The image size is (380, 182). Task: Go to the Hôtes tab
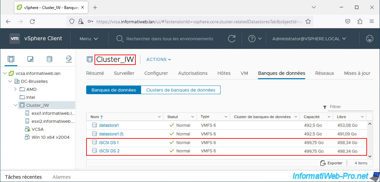224,73
